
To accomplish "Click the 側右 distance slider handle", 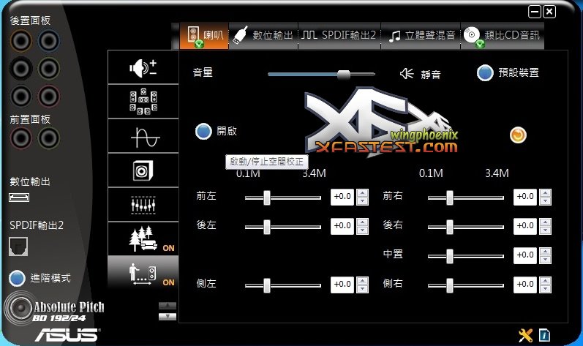I will pyautogui.click(x=450, y=285).
